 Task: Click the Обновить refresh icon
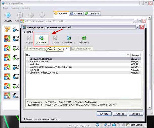click(x=84, y=38)
